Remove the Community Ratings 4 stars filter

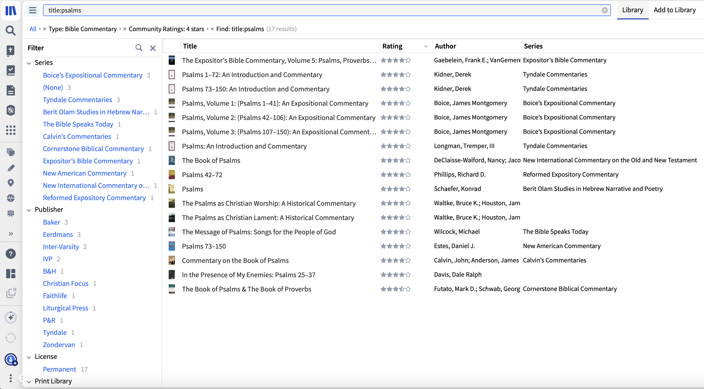pyautogui.click(x=125, y=29)
